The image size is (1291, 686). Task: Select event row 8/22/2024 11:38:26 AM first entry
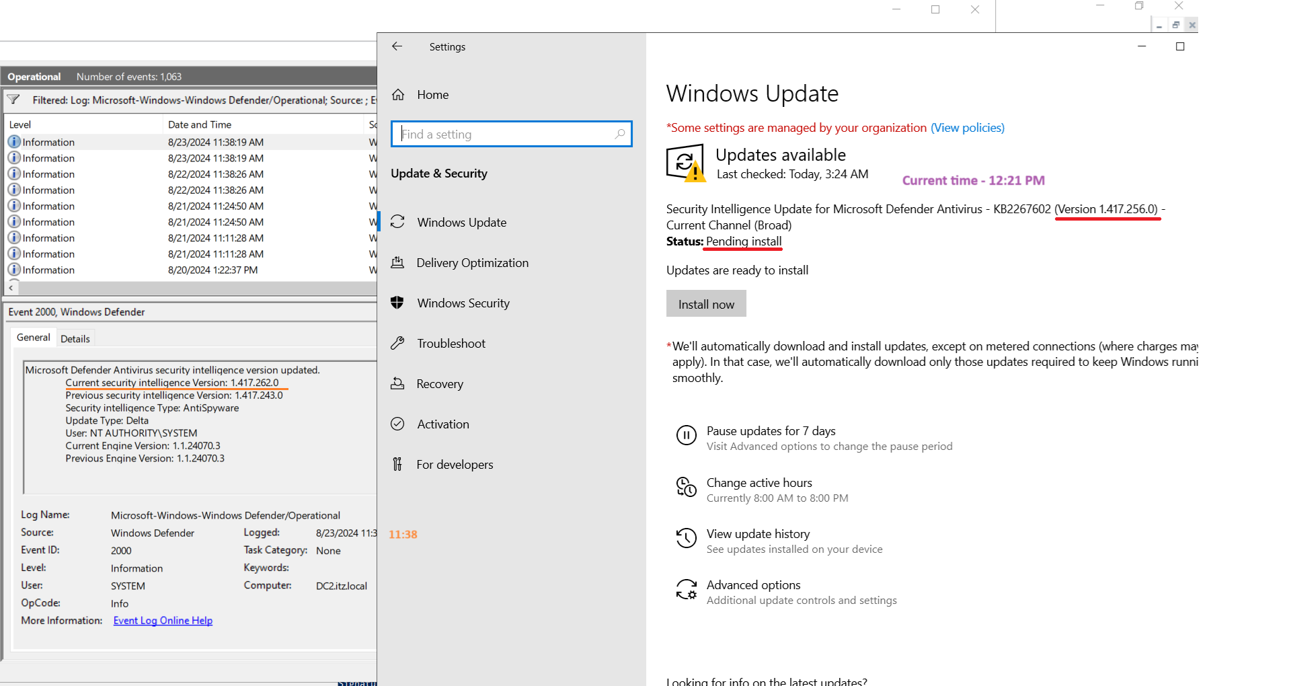tap(191, 174)
